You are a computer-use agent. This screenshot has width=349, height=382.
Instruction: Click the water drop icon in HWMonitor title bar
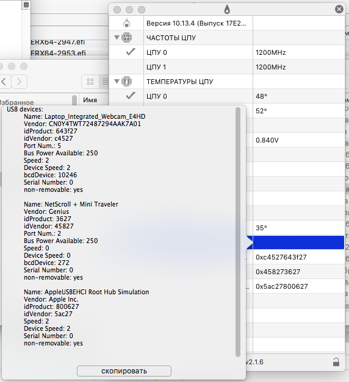coord(227,9)
